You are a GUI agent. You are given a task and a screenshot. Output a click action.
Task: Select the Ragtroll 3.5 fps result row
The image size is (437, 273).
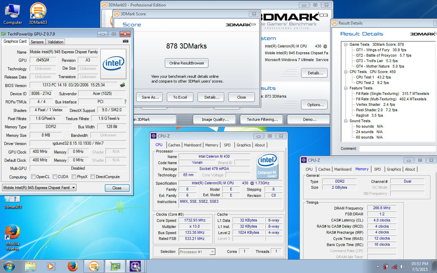tap(369, 115)
